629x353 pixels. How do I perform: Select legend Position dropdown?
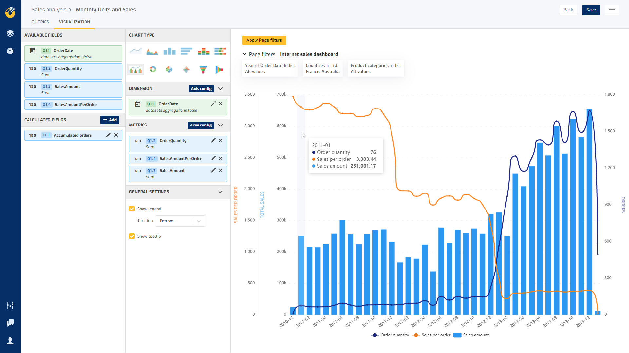179,221
